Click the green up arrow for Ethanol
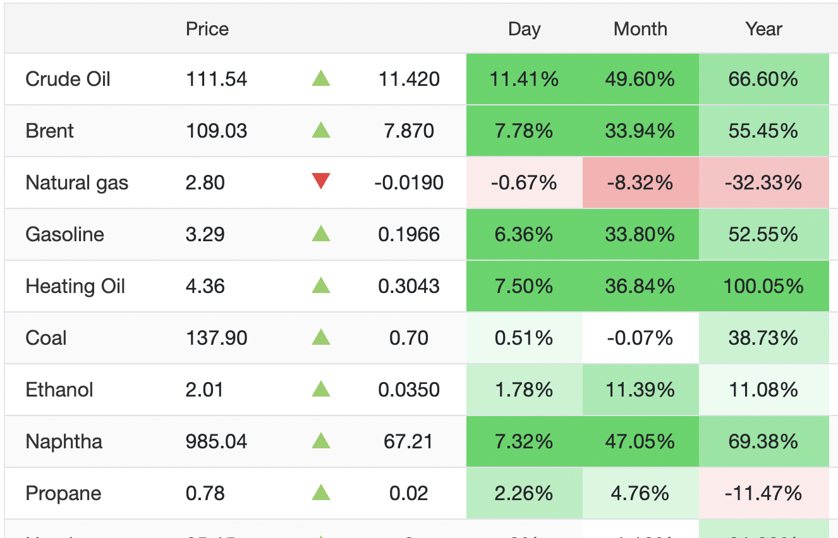Screen dimensions: 838x538 pyautogui.click(x=321, y=390)
